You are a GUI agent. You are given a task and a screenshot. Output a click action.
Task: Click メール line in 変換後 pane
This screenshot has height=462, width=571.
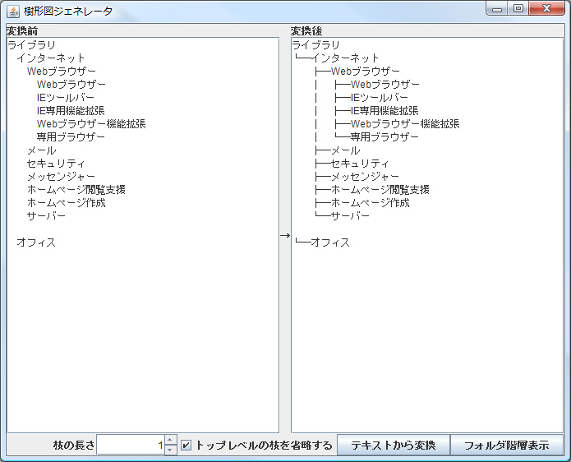click(x=345, y=150)
